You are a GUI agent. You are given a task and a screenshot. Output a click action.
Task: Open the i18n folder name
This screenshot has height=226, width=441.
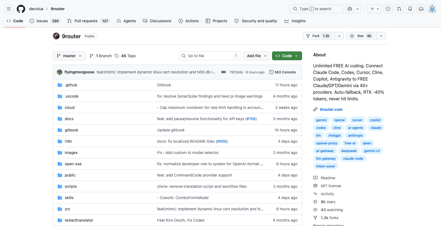pyautogui.click(x=68, y=141)
